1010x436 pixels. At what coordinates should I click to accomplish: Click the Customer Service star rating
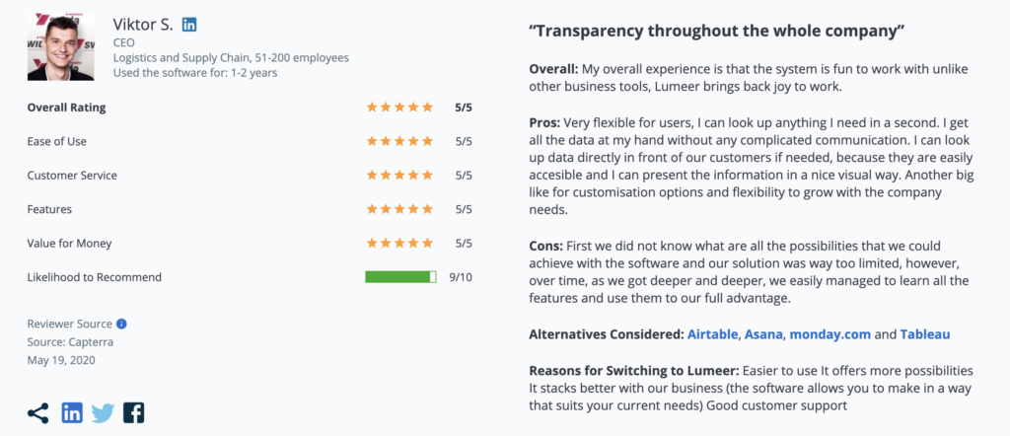400,176
